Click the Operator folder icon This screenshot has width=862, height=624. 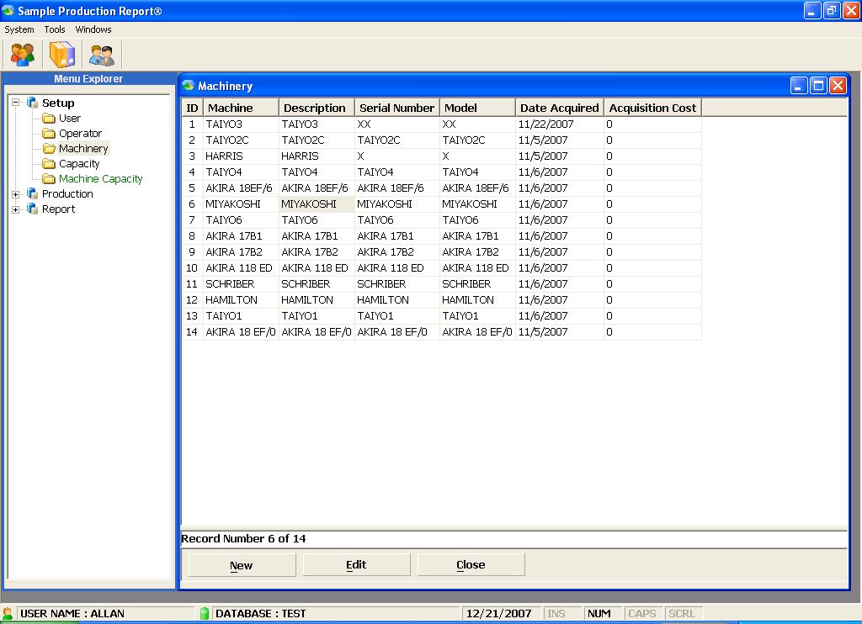[49, 134]
